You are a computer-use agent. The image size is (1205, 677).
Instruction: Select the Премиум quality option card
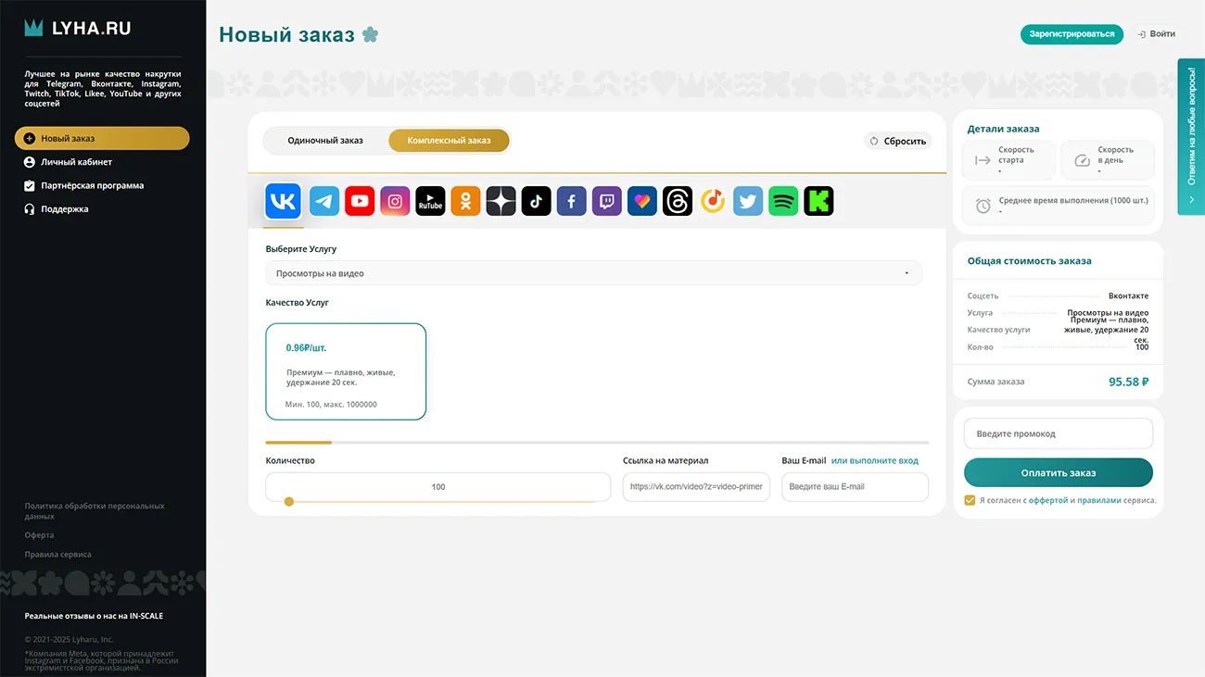click(346, 370)
